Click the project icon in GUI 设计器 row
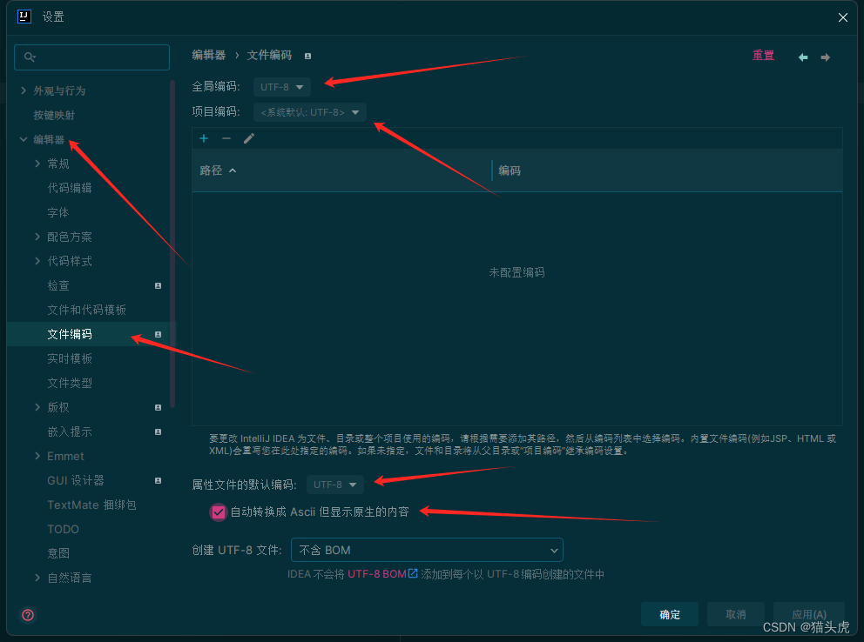This screenshot has height=642, width=864. 159,480
